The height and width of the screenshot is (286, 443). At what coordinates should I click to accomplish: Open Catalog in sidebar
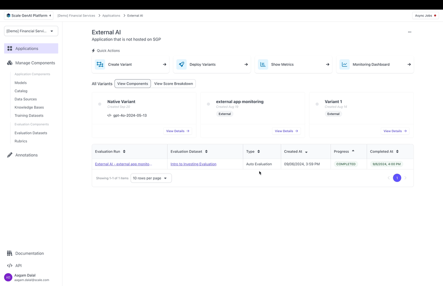(21, 91)
